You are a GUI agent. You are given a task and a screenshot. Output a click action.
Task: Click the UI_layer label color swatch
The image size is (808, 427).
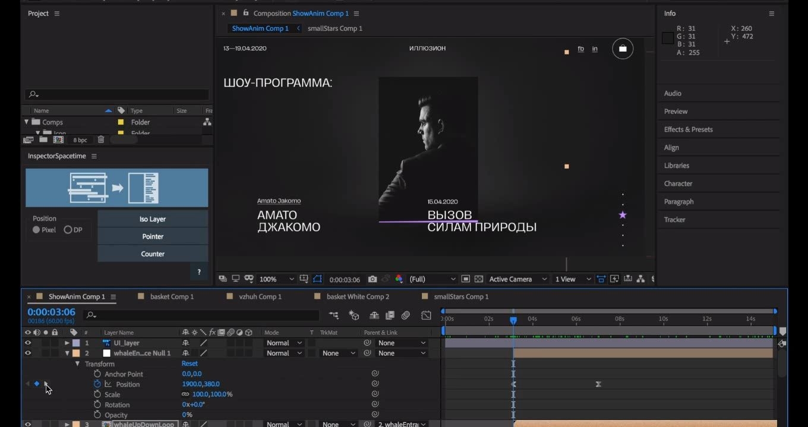[76, 343]
